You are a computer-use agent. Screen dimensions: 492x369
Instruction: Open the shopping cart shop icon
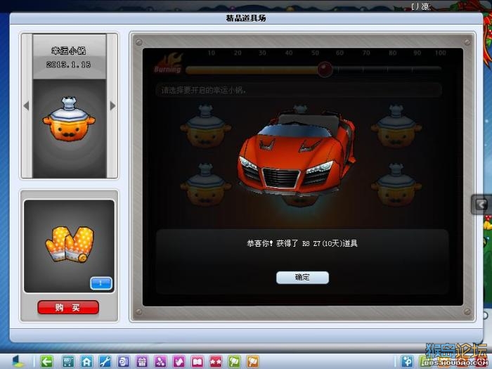pyautogui.click(x=68, y=362)
